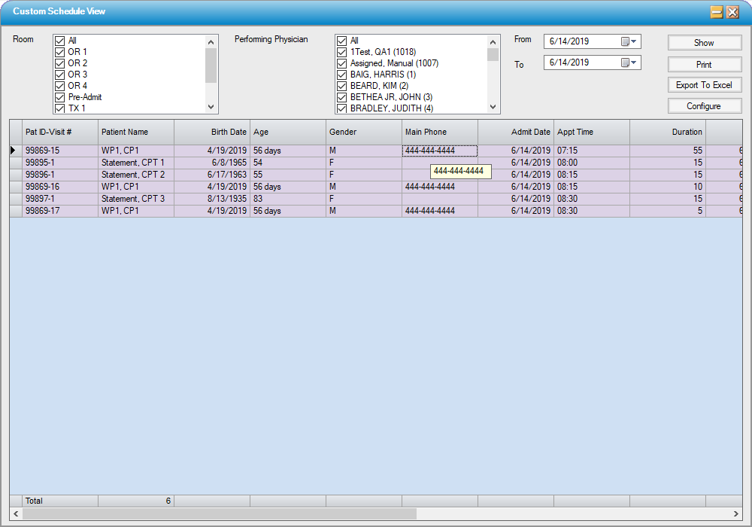Click right arrow of horizontal scrollbar

pos(736,513)
